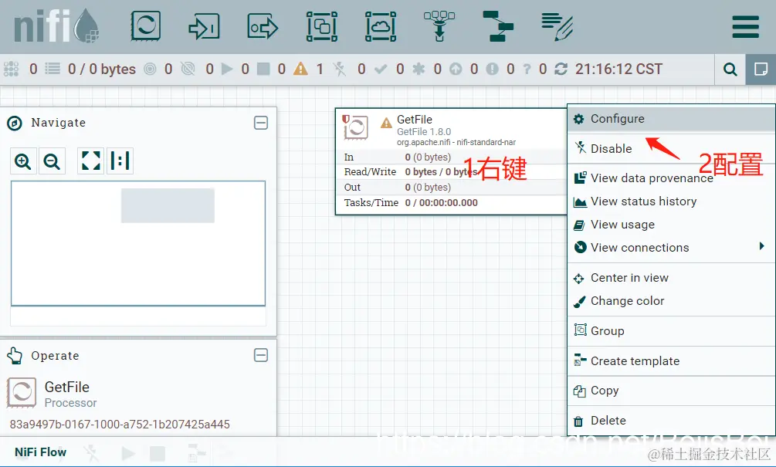The height and width of the screenshot is (467, 776).
Task: Click the GetFile icon in Operate panel
Action: tap(22, 393)
